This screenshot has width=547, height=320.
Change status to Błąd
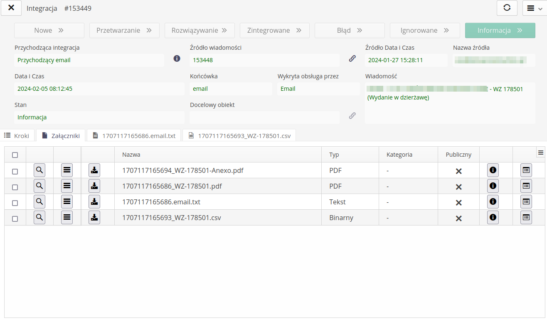pyautogui.click(x=350, y=30)
